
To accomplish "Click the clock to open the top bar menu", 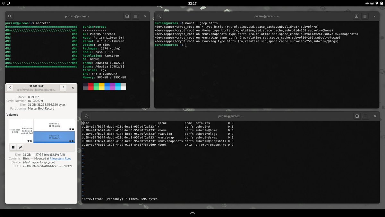I will click(193, 3).
